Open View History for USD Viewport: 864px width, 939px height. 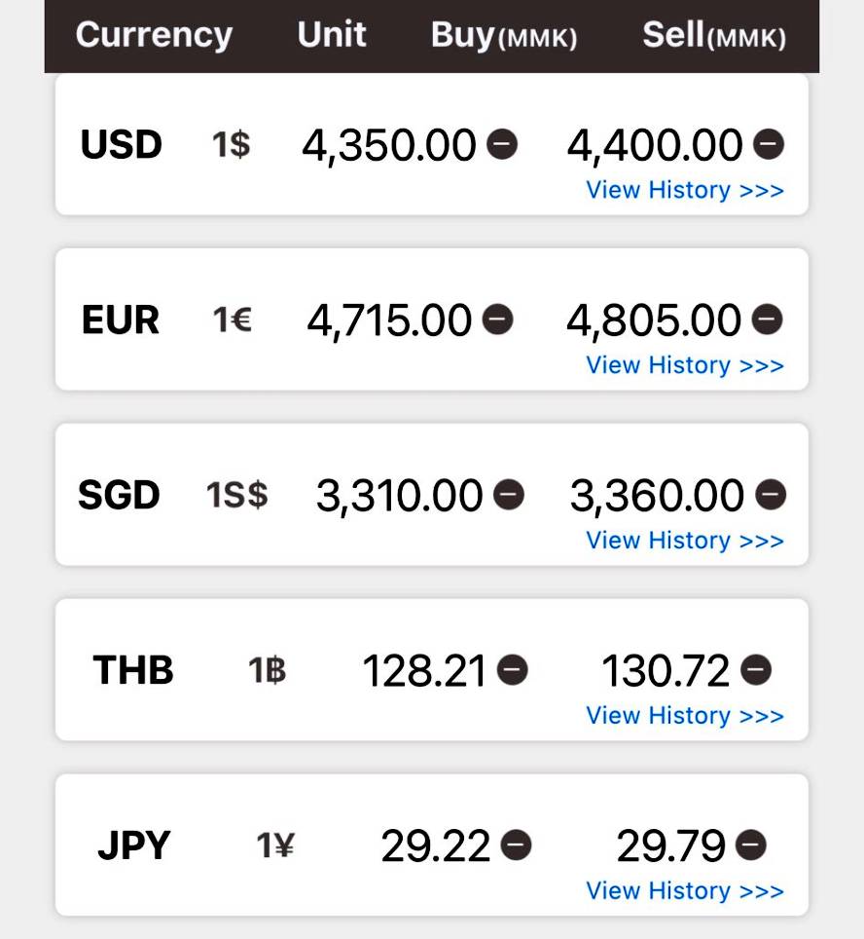(684, 190)
